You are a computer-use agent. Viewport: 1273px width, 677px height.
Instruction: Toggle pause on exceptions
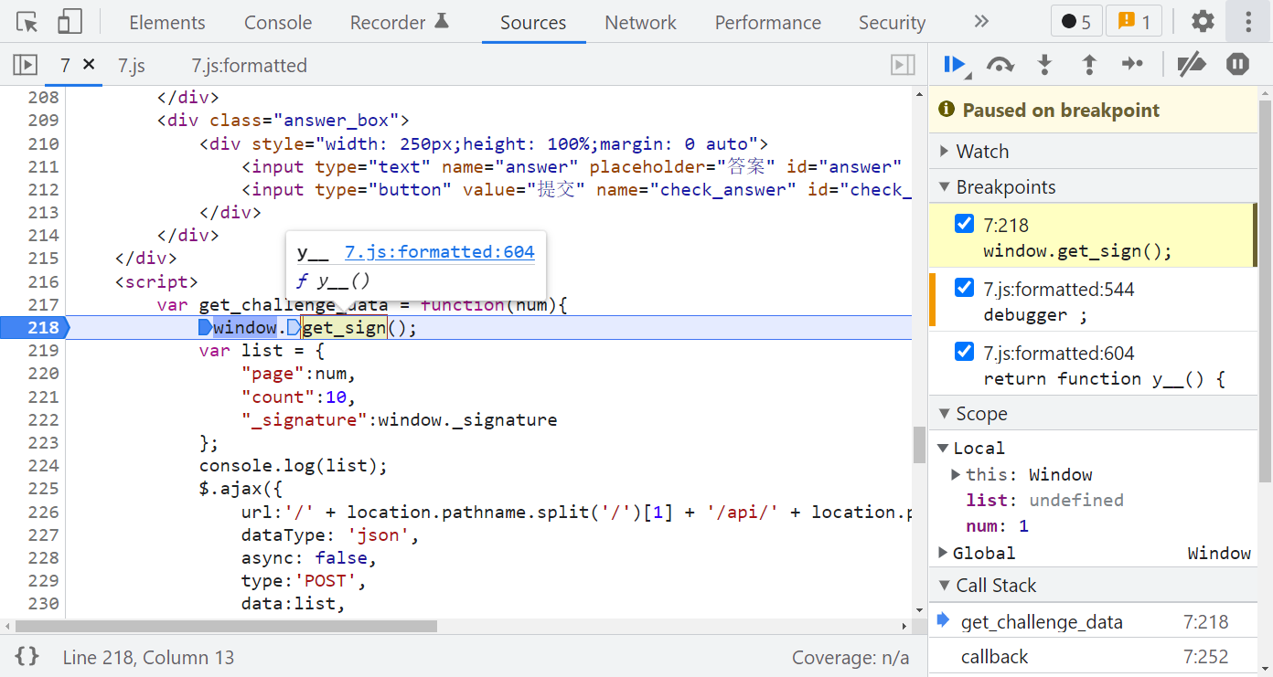coord(1237,64)
